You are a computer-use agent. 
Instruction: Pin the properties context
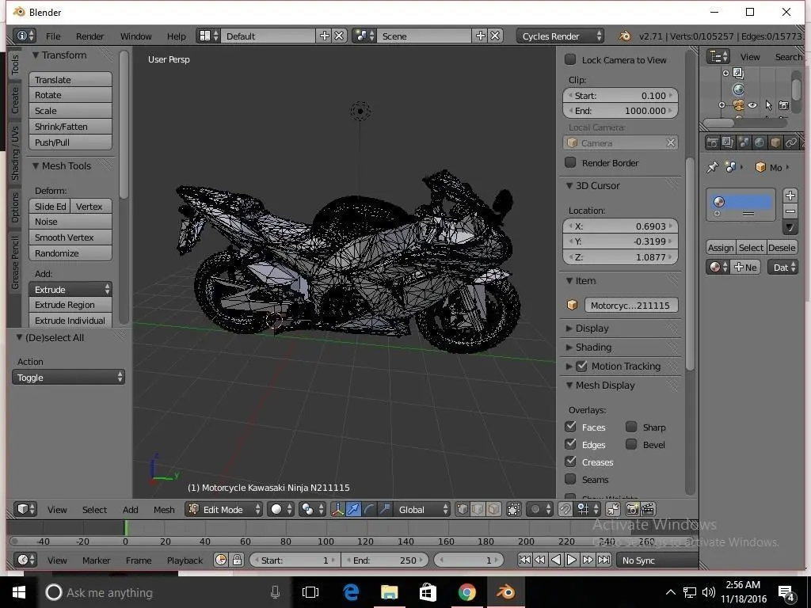[713, 167]
